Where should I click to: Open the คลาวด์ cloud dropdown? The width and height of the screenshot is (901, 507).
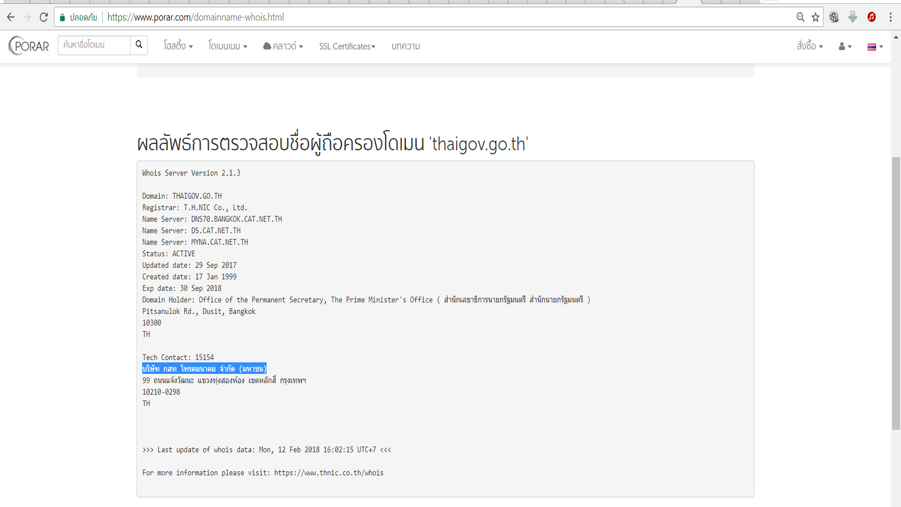(283, 46)
